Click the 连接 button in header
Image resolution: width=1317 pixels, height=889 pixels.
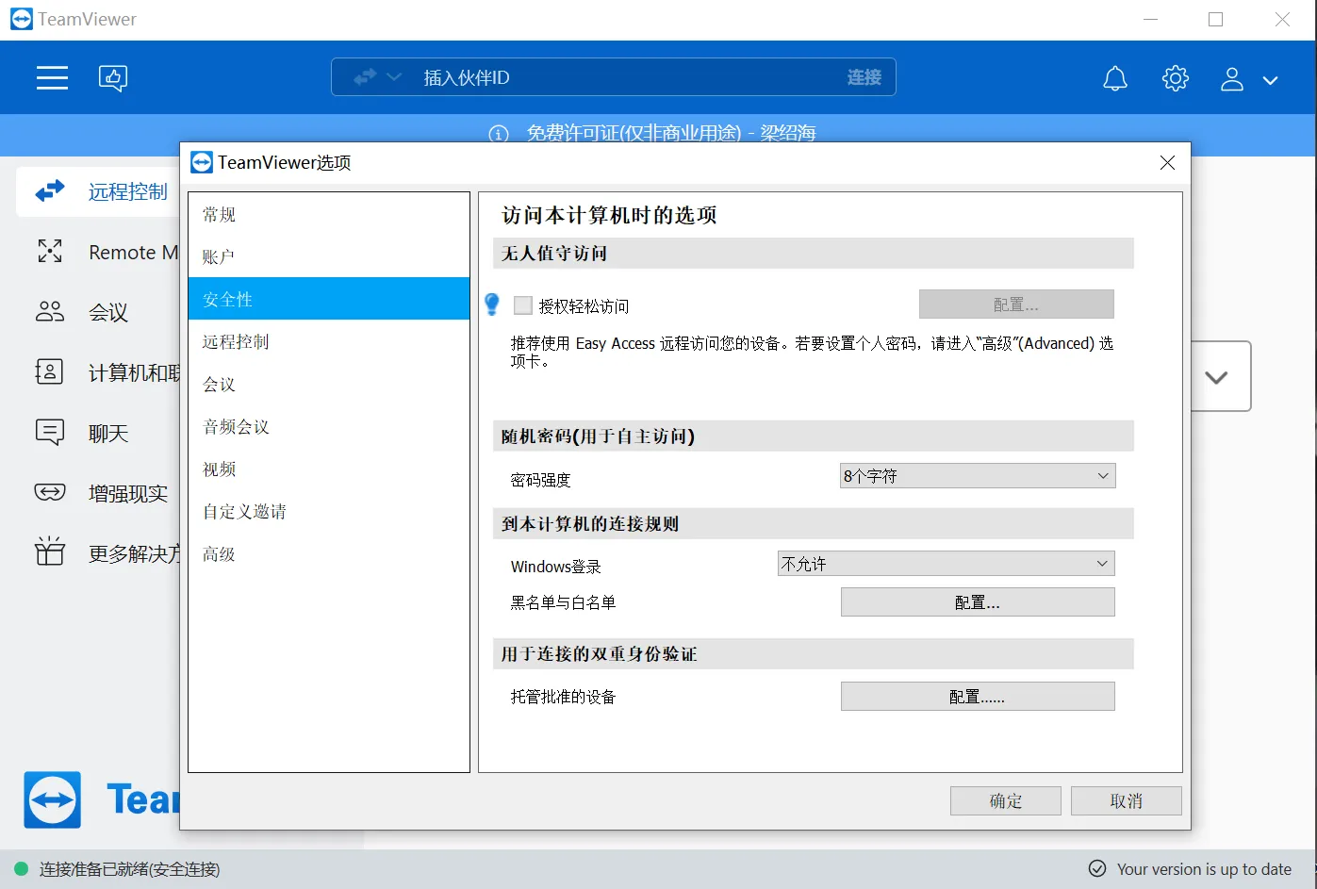click(864, 77)
